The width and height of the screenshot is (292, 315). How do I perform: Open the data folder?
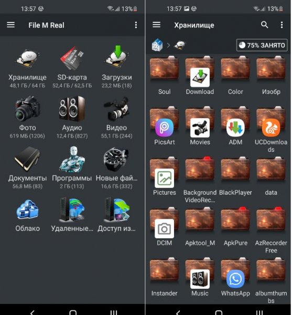click(271, 170)
